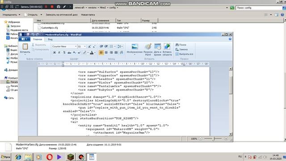The height and width of the screenshot is (161, 286).
Task: Toggle italic (К) formatting
Action: tap(59, 53)
